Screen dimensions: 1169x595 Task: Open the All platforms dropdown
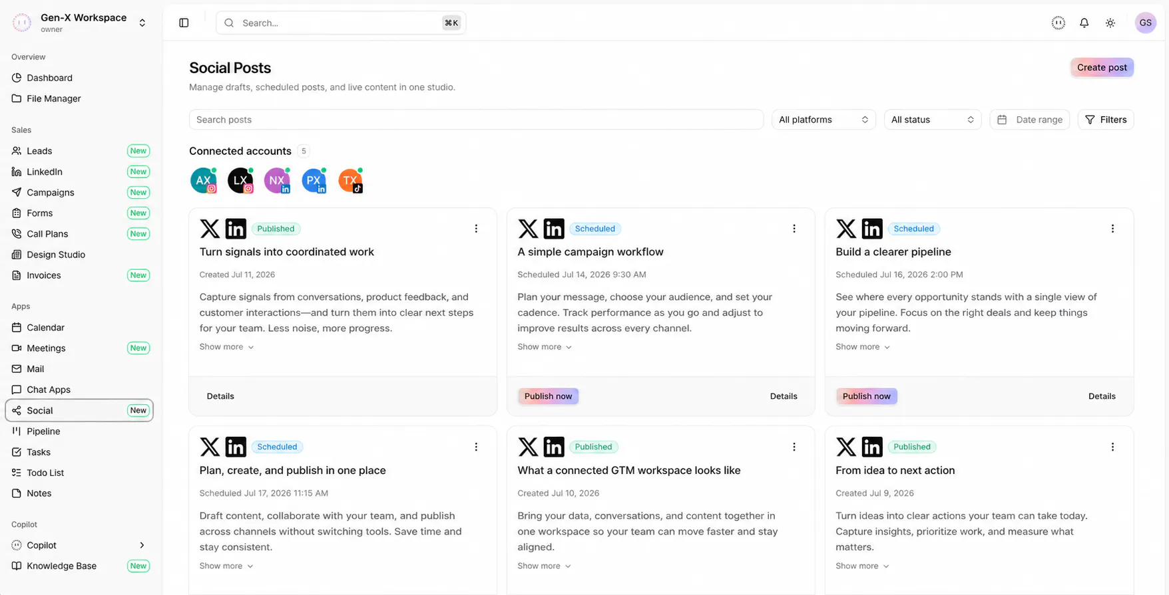823,120
